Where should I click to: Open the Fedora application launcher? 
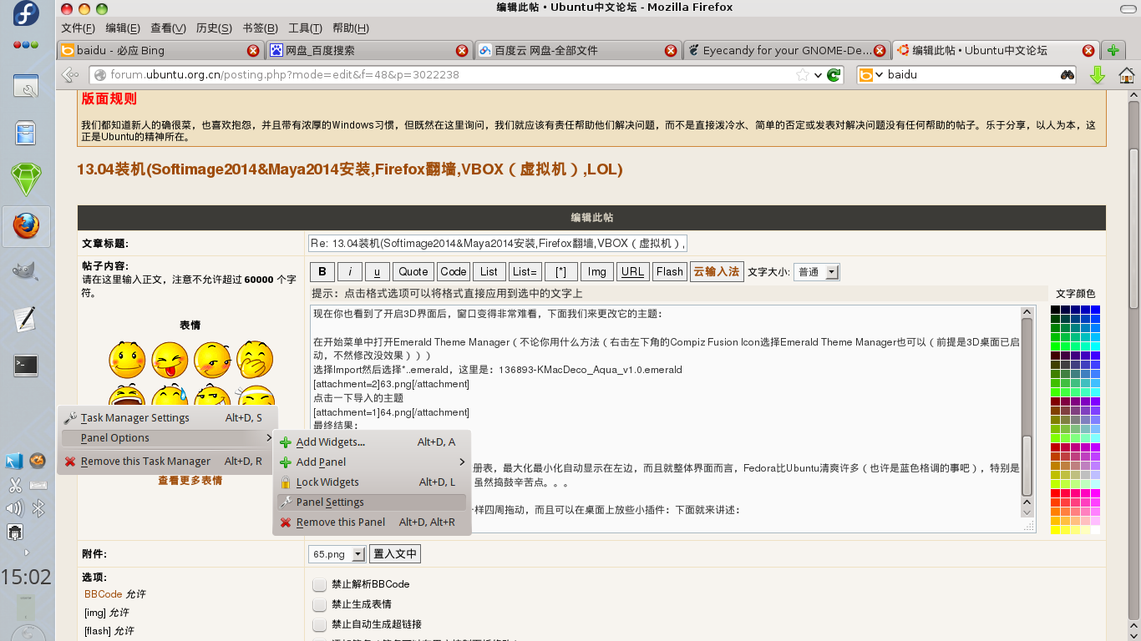[26, 14]
